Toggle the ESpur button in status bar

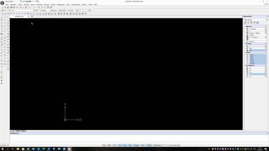(130, 145)
